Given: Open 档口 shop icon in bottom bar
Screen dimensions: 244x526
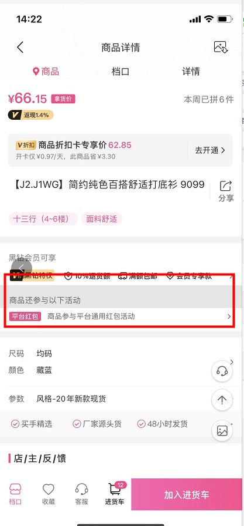Looking at the screenshot, I should [15, 494].
